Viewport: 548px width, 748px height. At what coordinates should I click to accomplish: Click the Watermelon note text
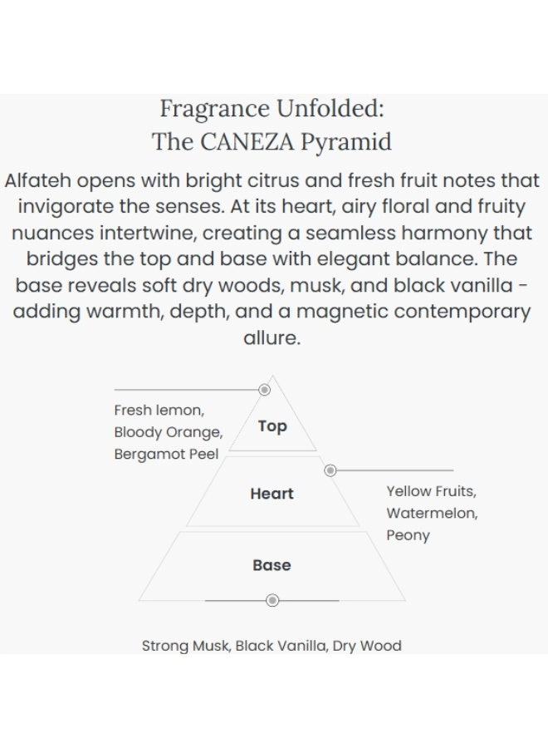pyautogui.click(x=432, y=513)
